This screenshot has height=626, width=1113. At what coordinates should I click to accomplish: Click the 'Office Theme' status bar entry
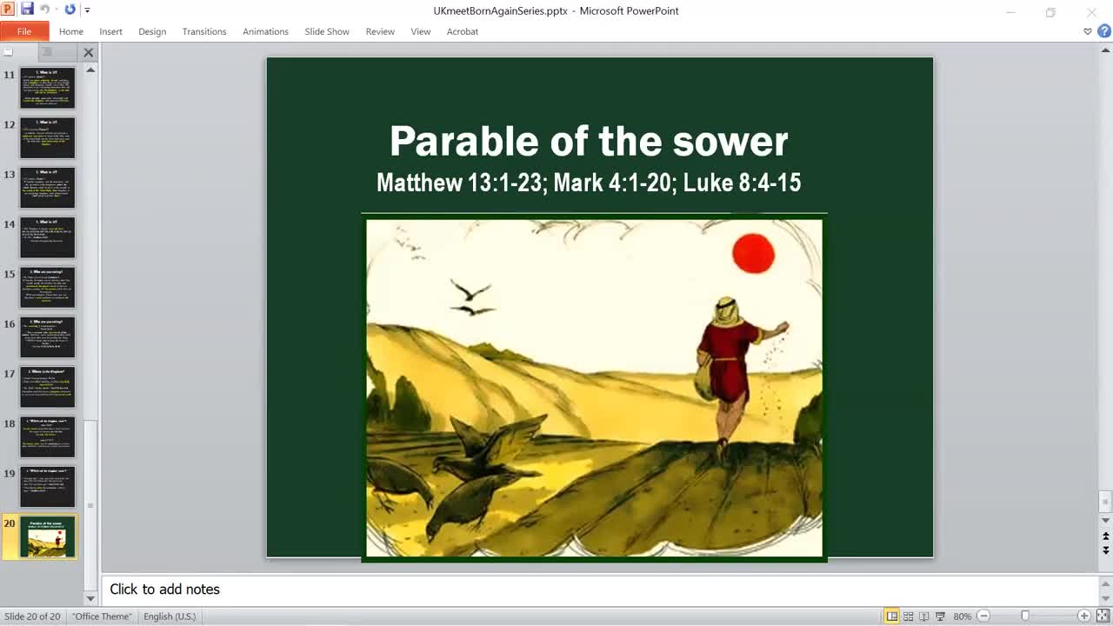[x=103, y=616]
